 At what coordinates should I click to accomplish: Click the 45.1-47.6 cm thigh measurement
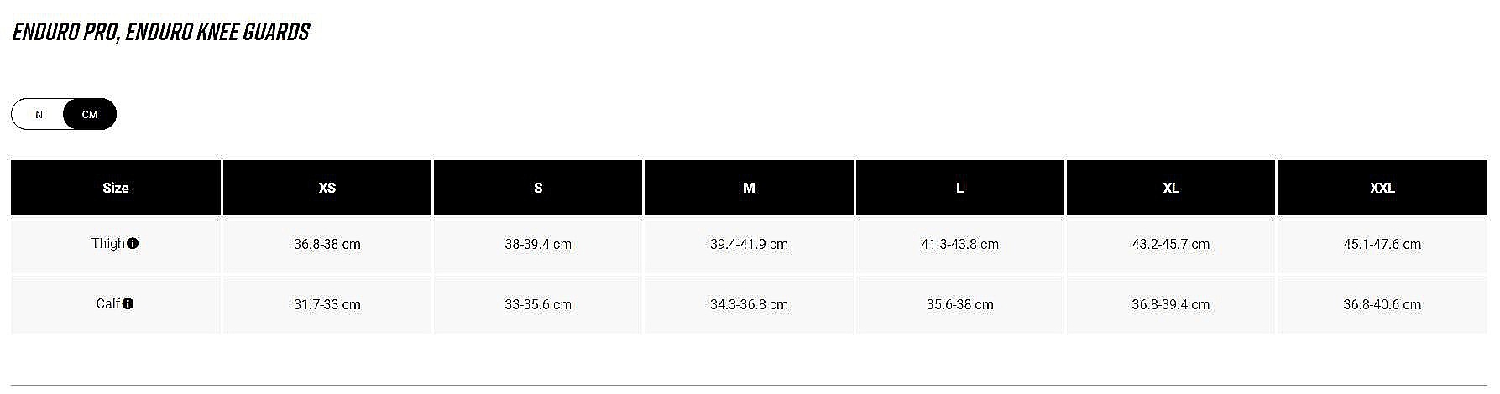tap(1382, 245)
